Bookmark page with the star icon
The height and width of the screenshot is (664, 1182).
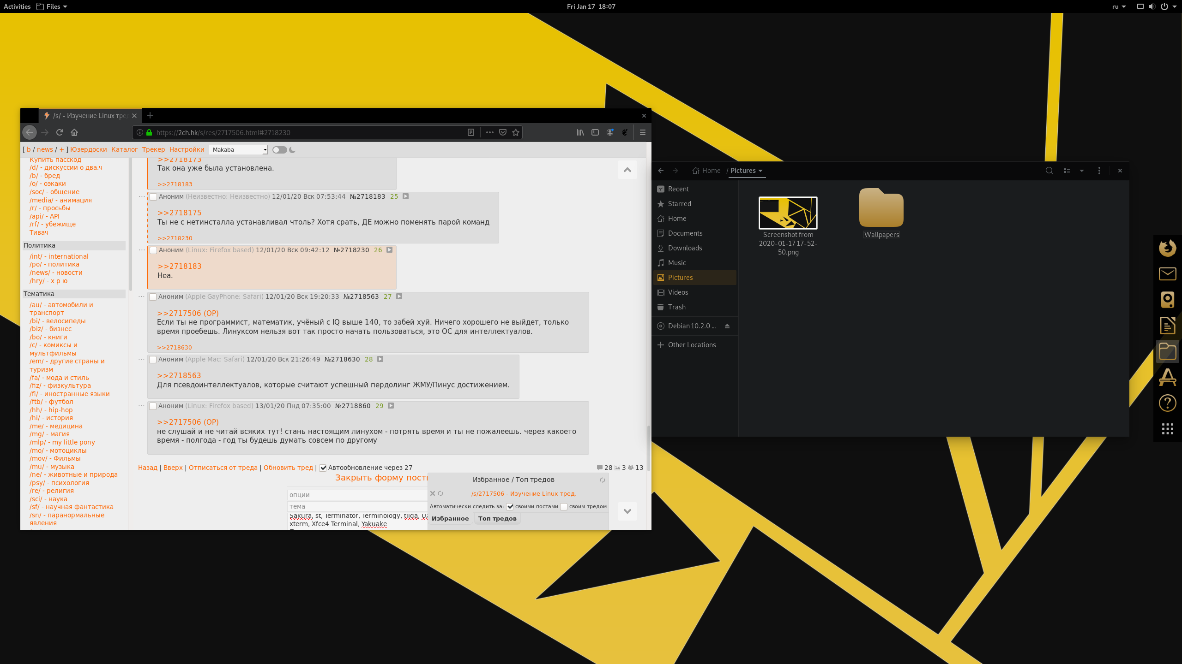coord(516,132)
